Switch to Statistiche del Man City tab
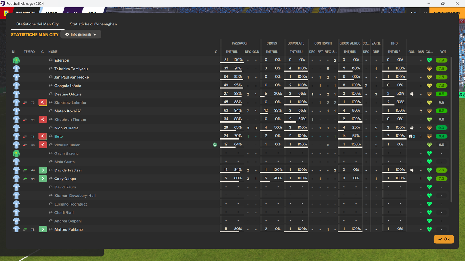 (37, 24)
